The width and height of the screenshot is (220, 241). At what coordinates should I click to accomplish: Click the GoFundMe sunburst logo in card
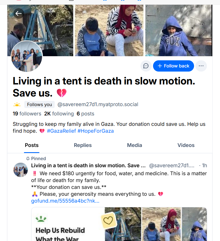tap(41, 219)
